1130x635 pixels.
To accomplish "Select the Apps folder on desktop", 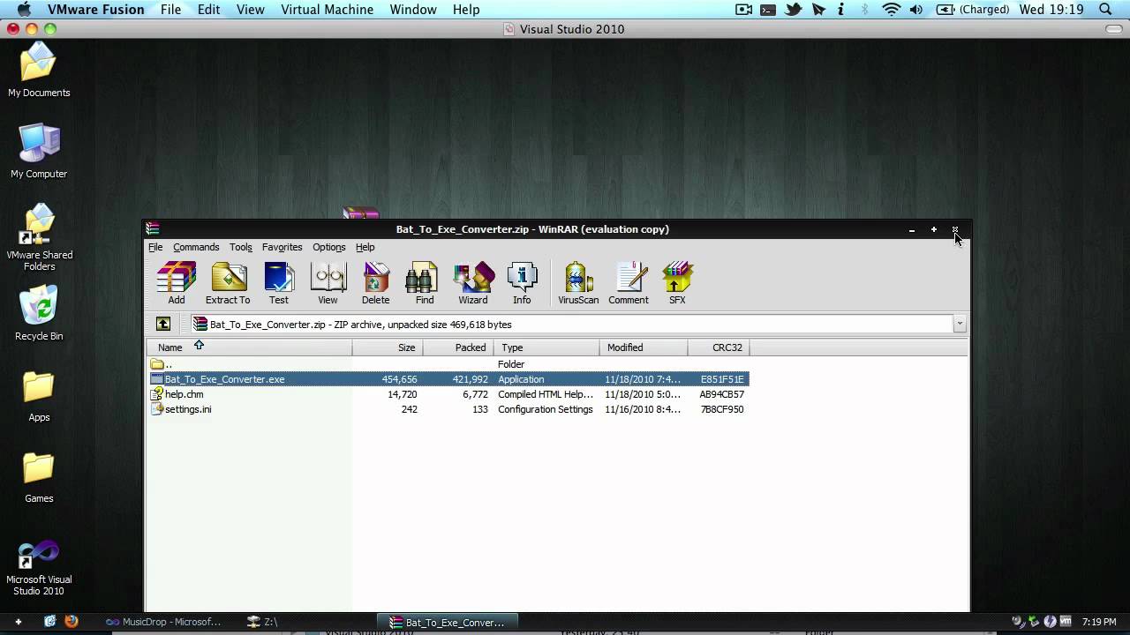I will point(39,395).
